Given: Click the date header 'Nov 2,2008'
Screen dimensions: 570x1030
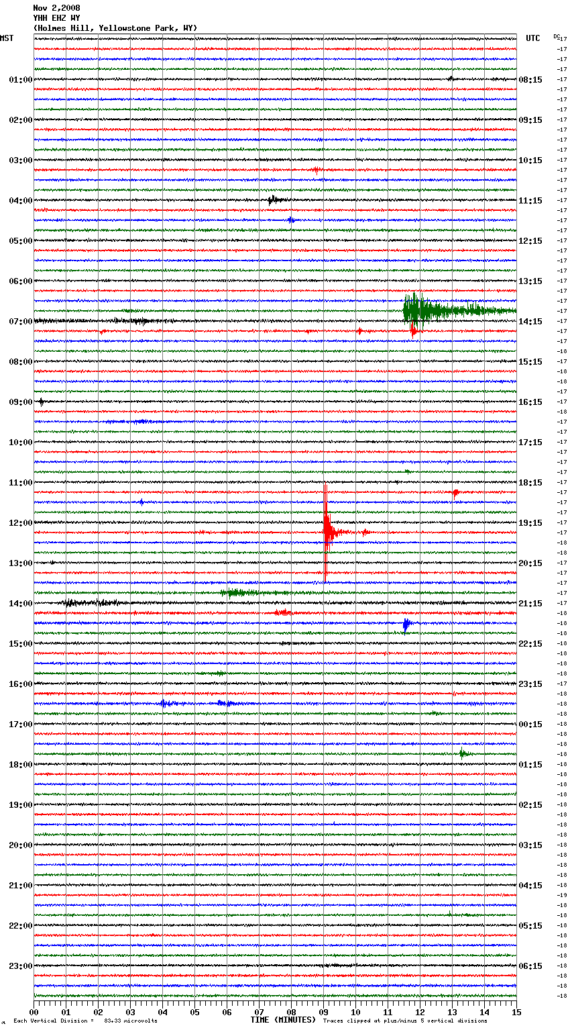Looking at the screenshot, I should pyautogui.click(x=56, y=8).
